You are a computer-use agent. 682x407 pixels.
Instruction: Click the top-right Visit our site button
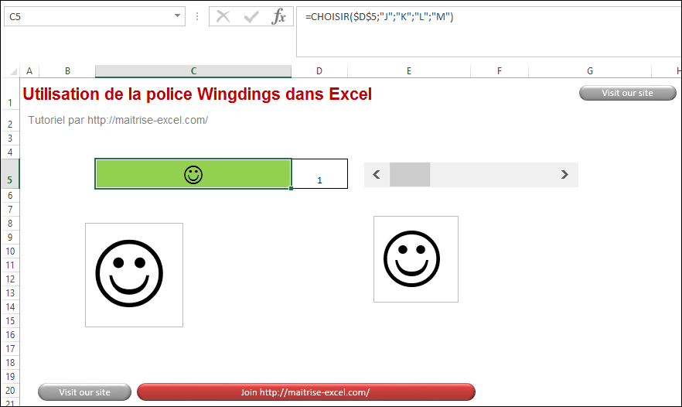coord(628,93)
